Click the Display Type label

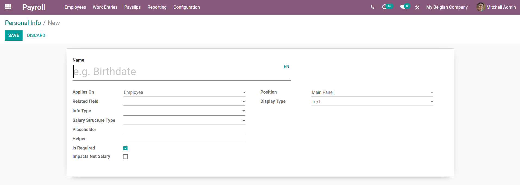273,101
